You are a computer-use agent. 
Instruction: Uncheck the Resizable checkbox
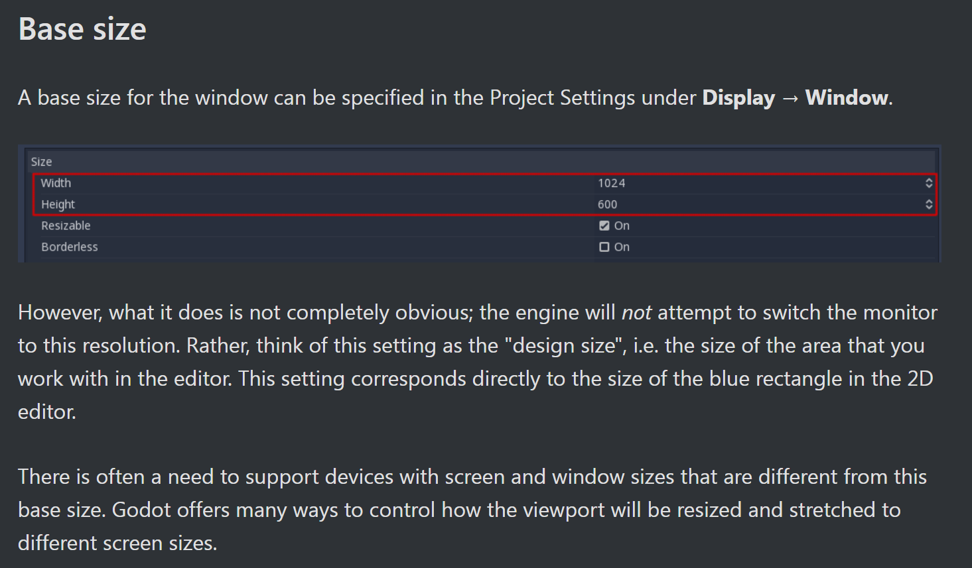604,225
